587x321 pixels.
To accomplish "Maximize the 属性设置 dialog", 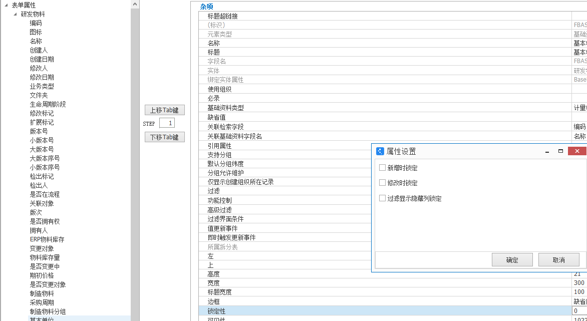I will coord(560,151).
